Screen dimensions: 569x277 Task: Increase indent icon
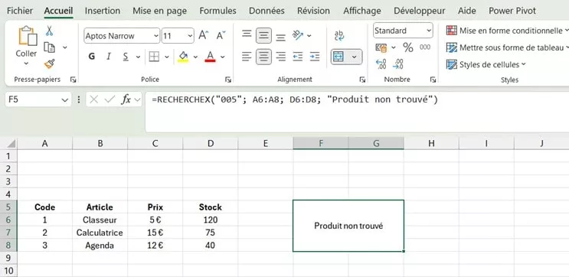pos(315,57)
